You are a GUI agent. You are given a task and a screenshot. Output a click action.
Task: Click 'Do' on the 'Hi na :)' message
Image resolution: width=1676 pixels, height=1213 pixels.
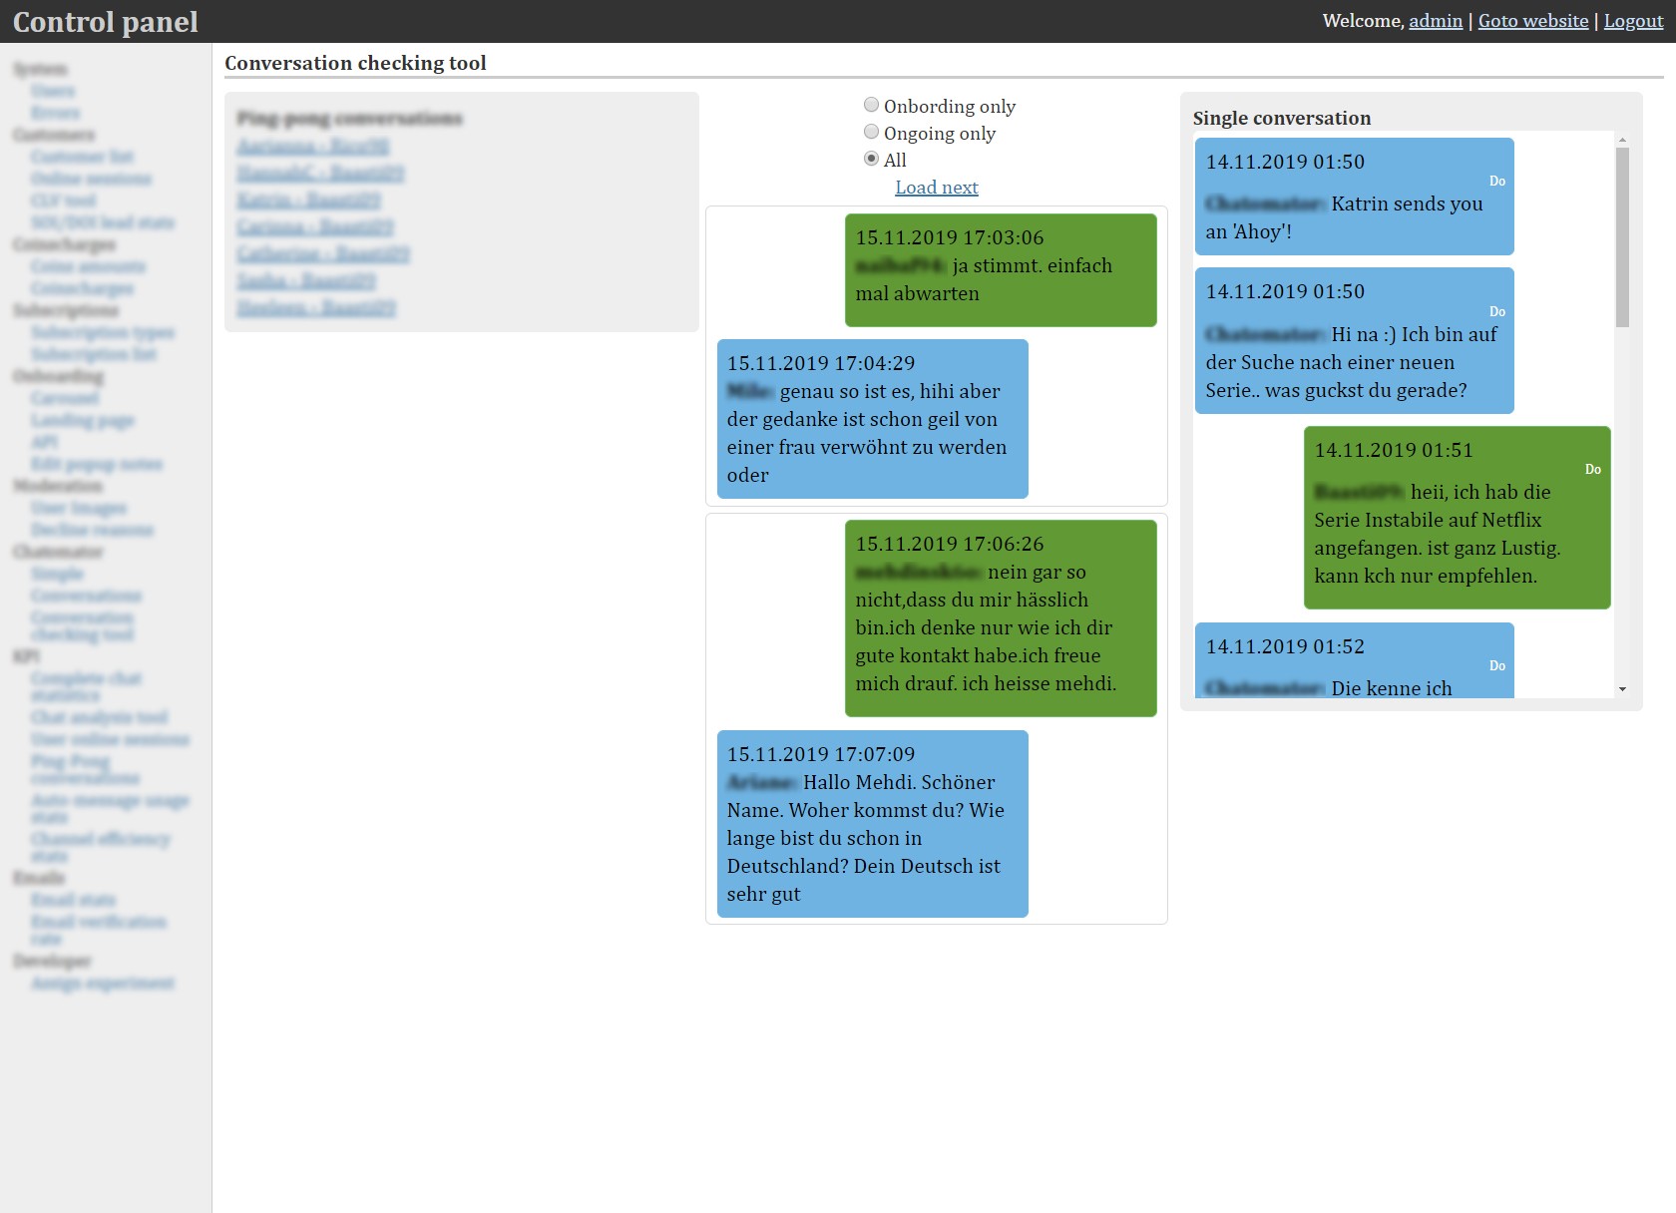coord(1496,312)
